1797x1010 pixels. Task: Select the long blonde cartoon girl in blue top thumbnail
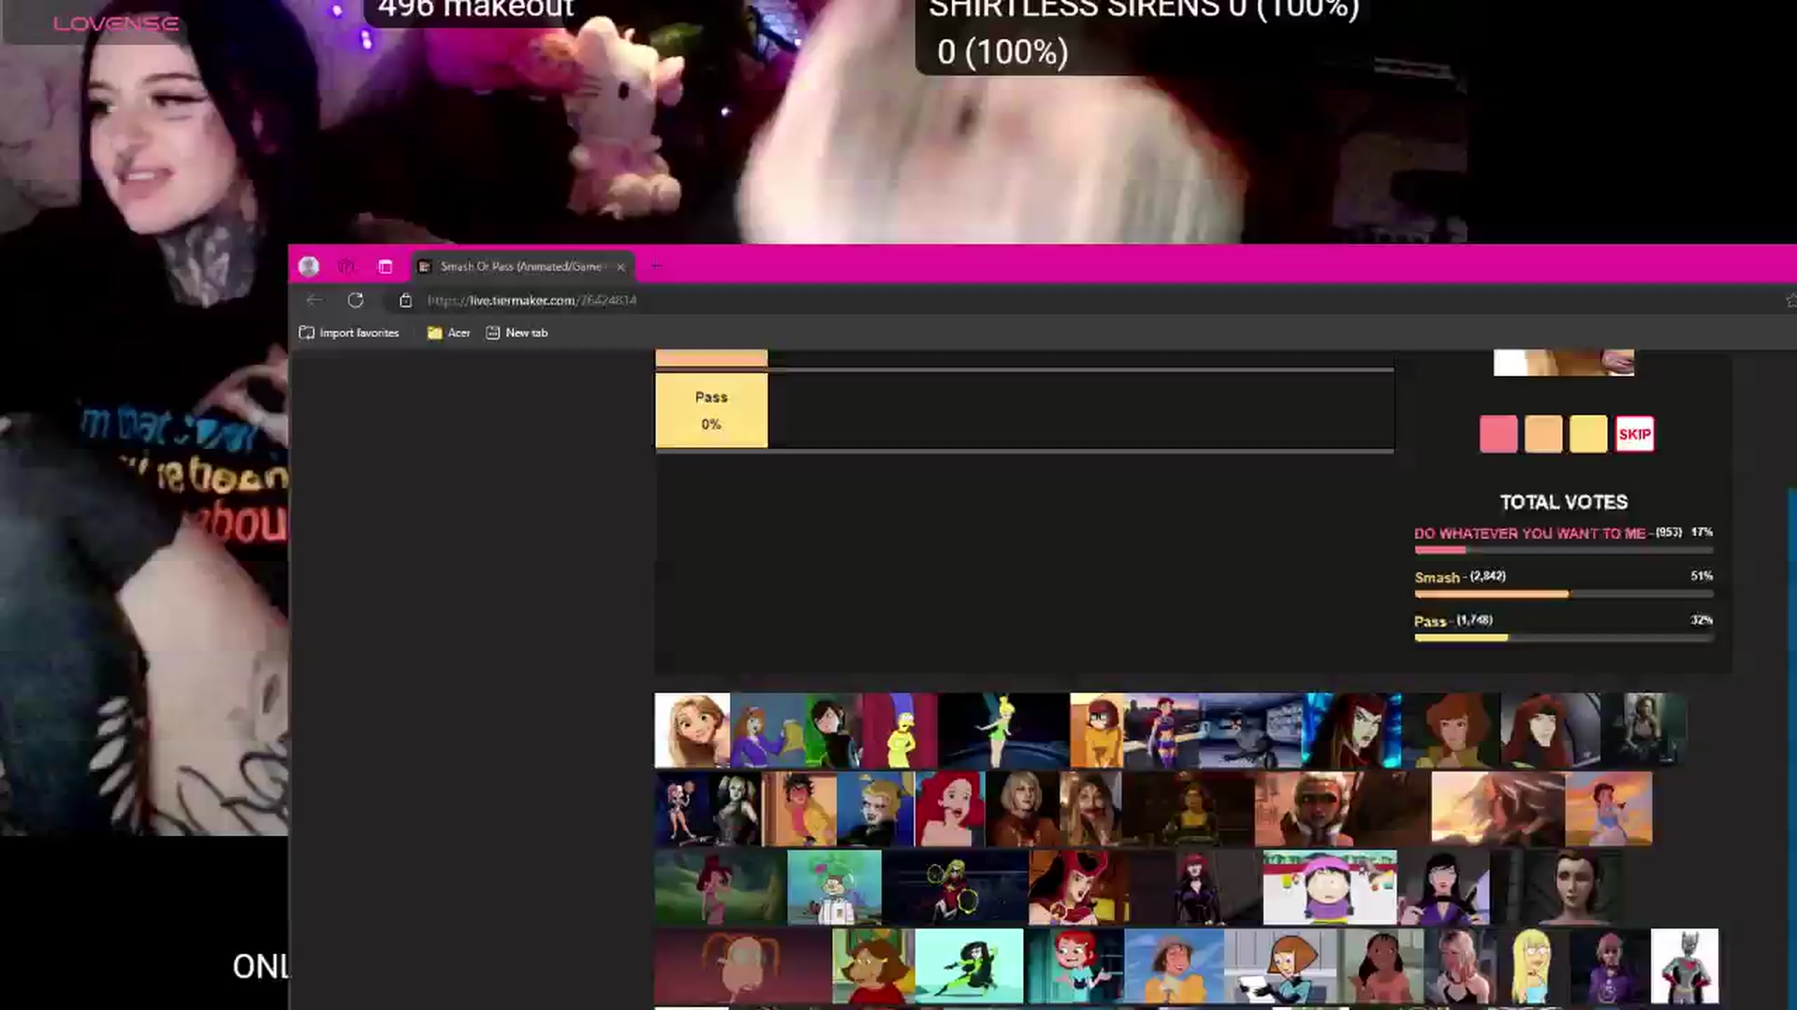(x=1531, y=966)
